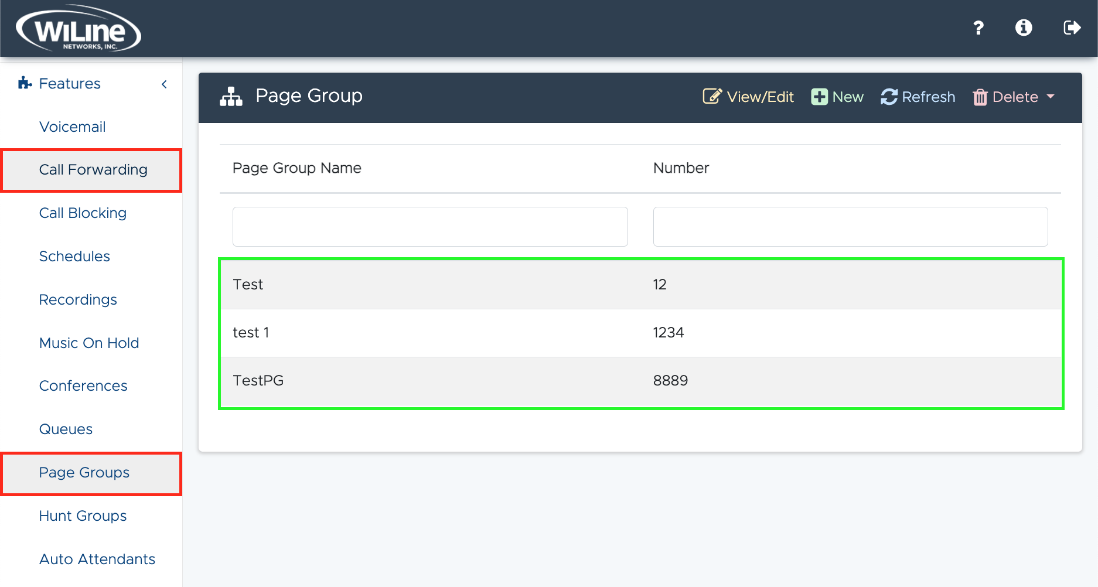The image size is (1098, 587).
Task: Open Call Forwarding in sidebar
Action: click(93, 170)
